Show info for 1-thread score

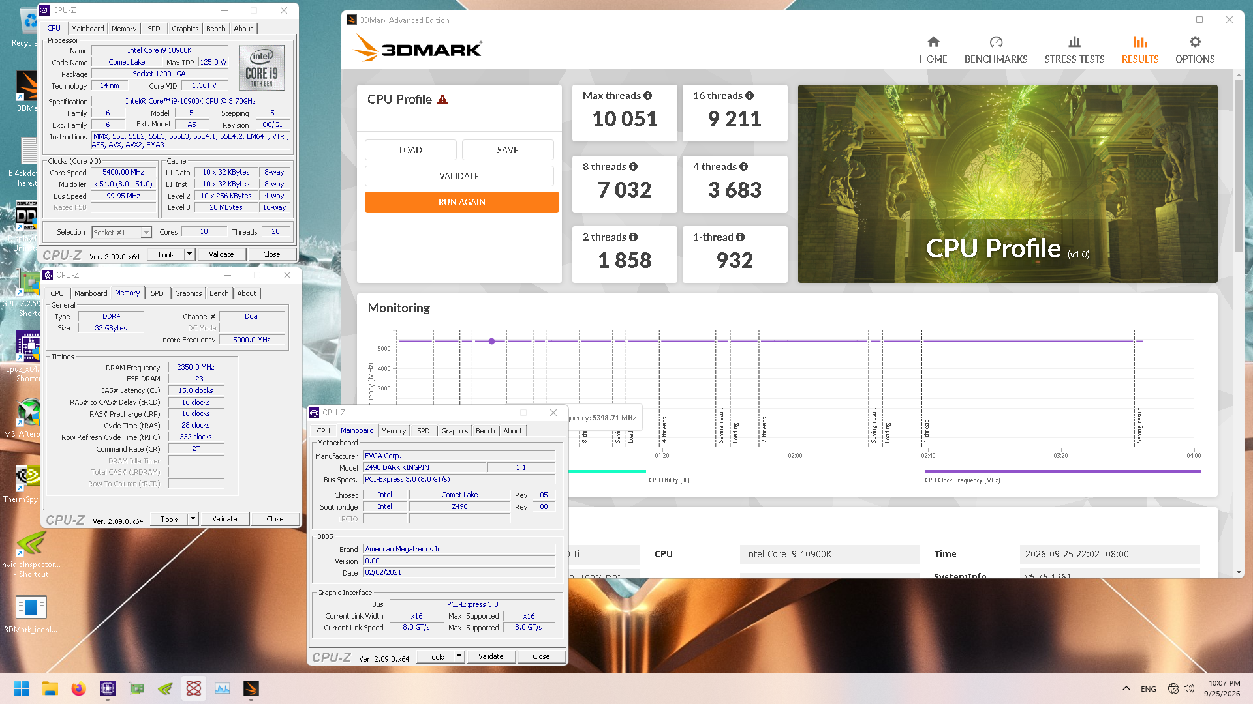(741, 237)
